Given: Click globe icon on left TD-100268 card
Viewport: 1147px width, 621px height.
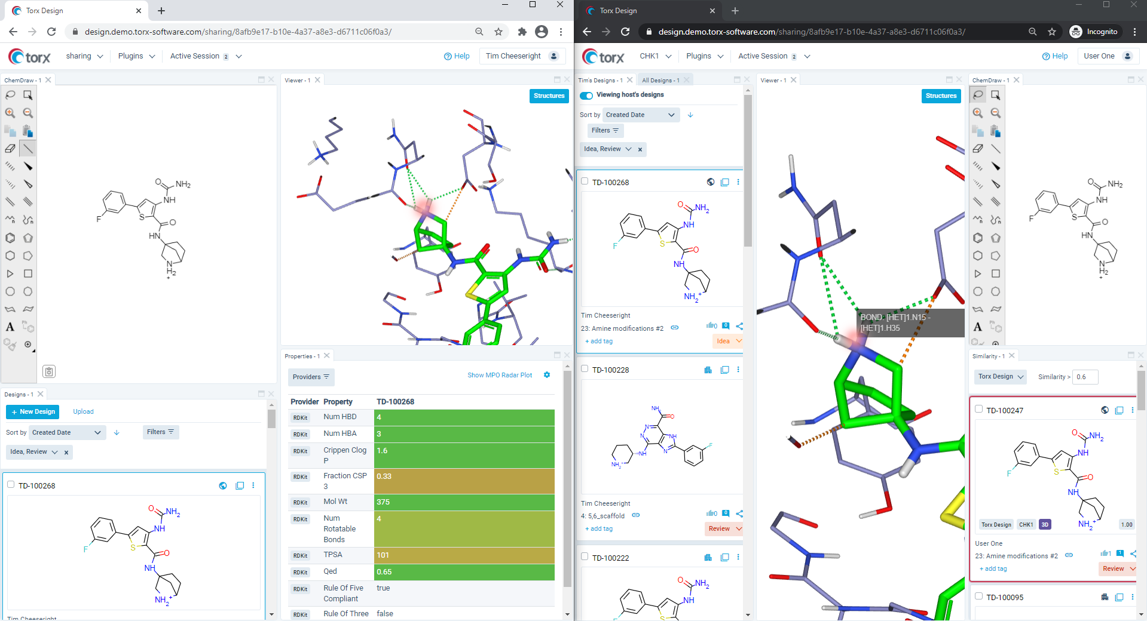Looking at the screenshot, I should 223,485.
